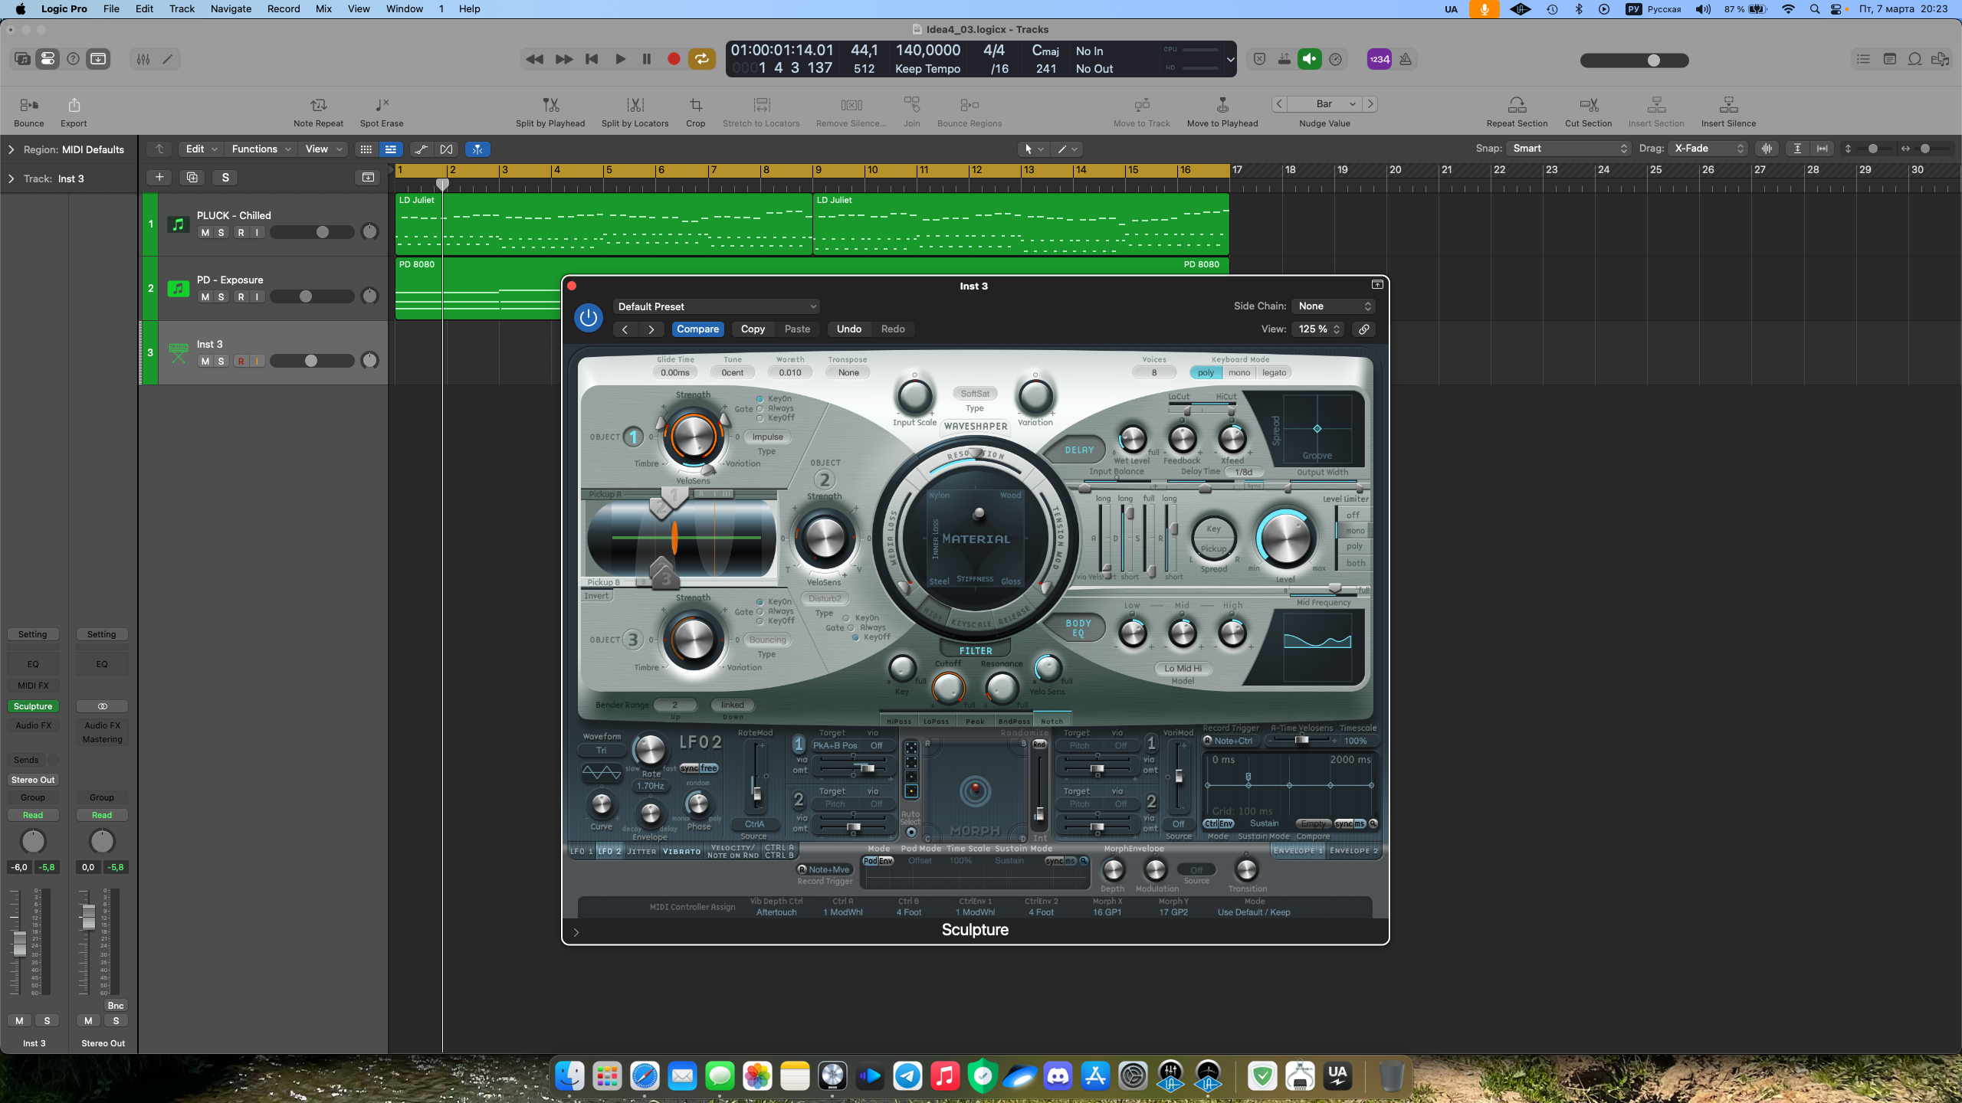The image size is (1962, 1103).
Task: Export the selection
Action: point(74,112)
